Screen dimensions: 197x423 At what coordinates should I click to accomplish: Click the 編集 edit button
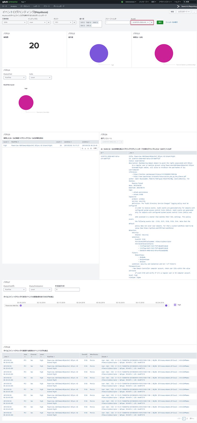pyautogui.click(x=172, y=12)
